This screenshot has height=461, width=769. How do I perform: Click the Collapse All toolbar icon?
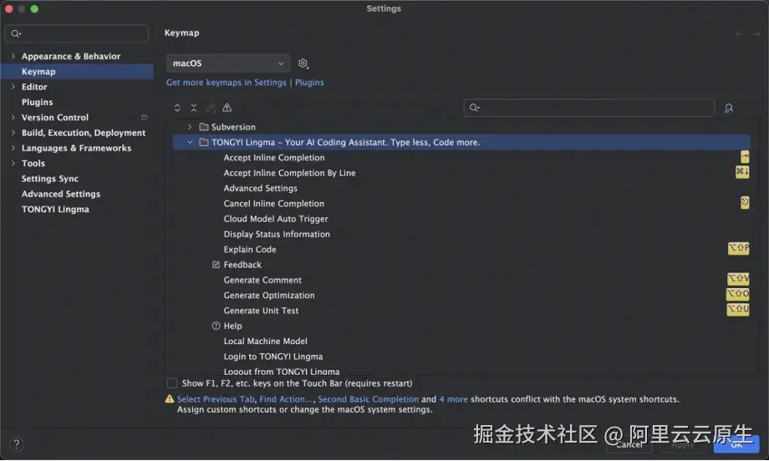[194, 108]
